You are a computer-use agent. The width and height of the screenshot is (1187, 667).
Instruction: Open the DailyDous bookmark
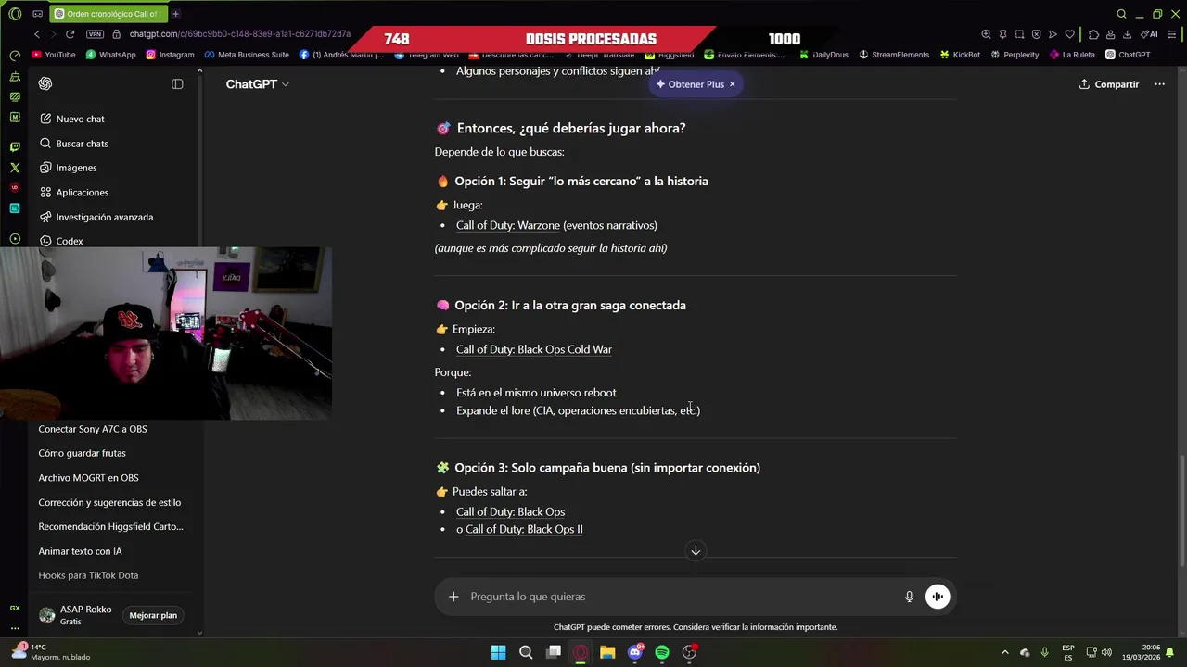(x=823, y=55)
